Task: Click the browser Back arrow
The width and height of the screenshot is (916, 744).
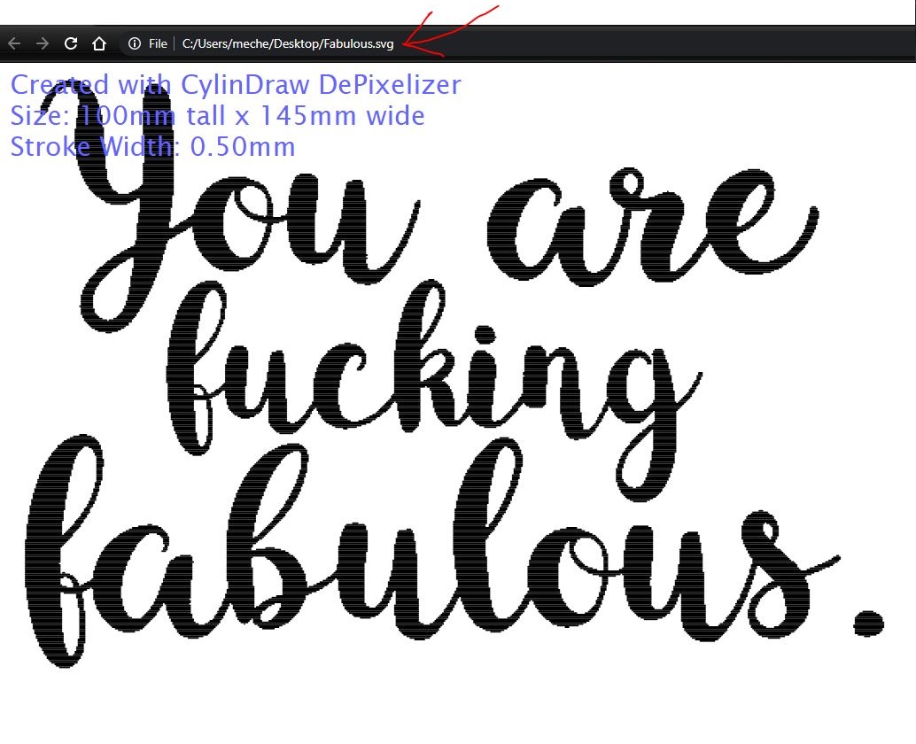Action: tap(14, 43)
